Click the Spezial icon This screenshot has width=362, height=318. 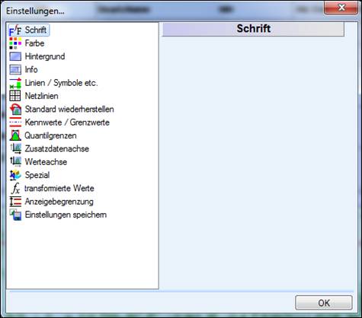[15, 175]
